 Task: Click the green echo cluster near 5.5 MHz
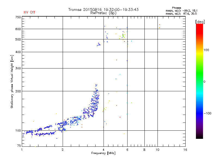(123, 36)
